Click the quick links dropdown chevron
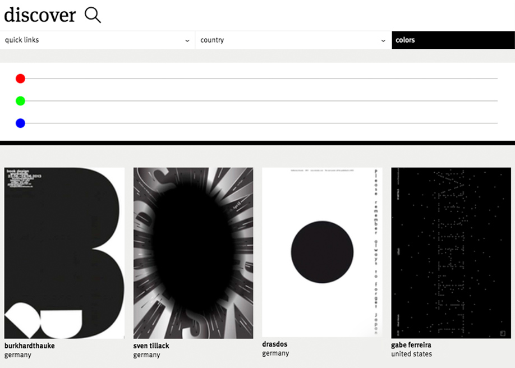The width and height of the screenshot is (515, 368). coord(187,40)
